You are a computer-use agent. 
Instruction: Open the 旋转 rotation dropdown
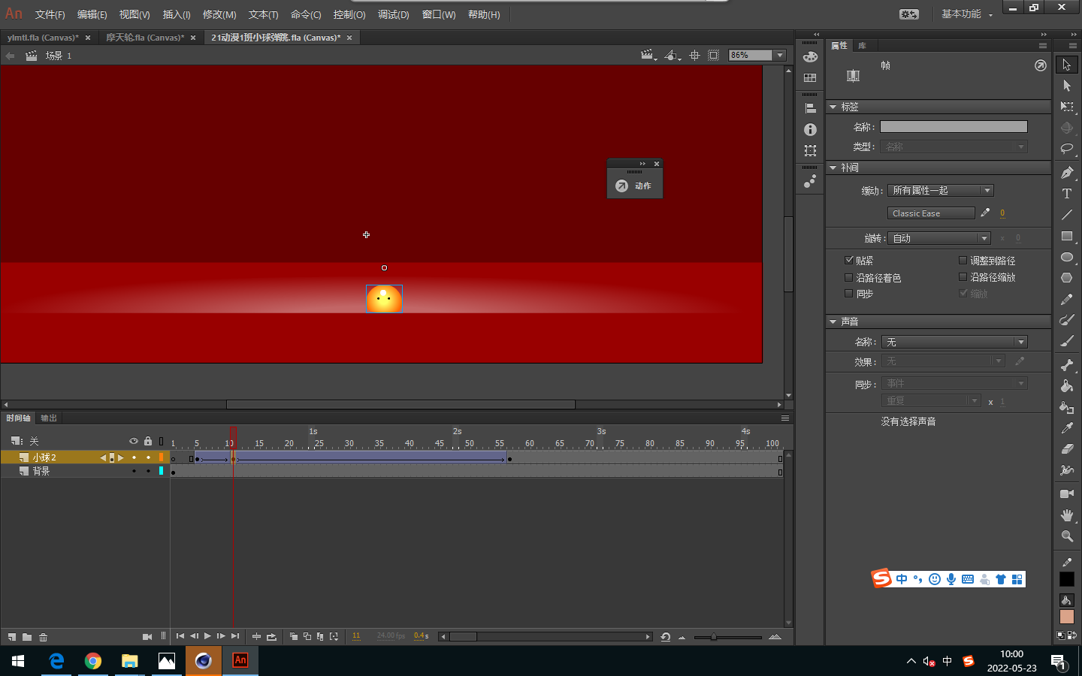pyautogui.click(x=939, y=238)
